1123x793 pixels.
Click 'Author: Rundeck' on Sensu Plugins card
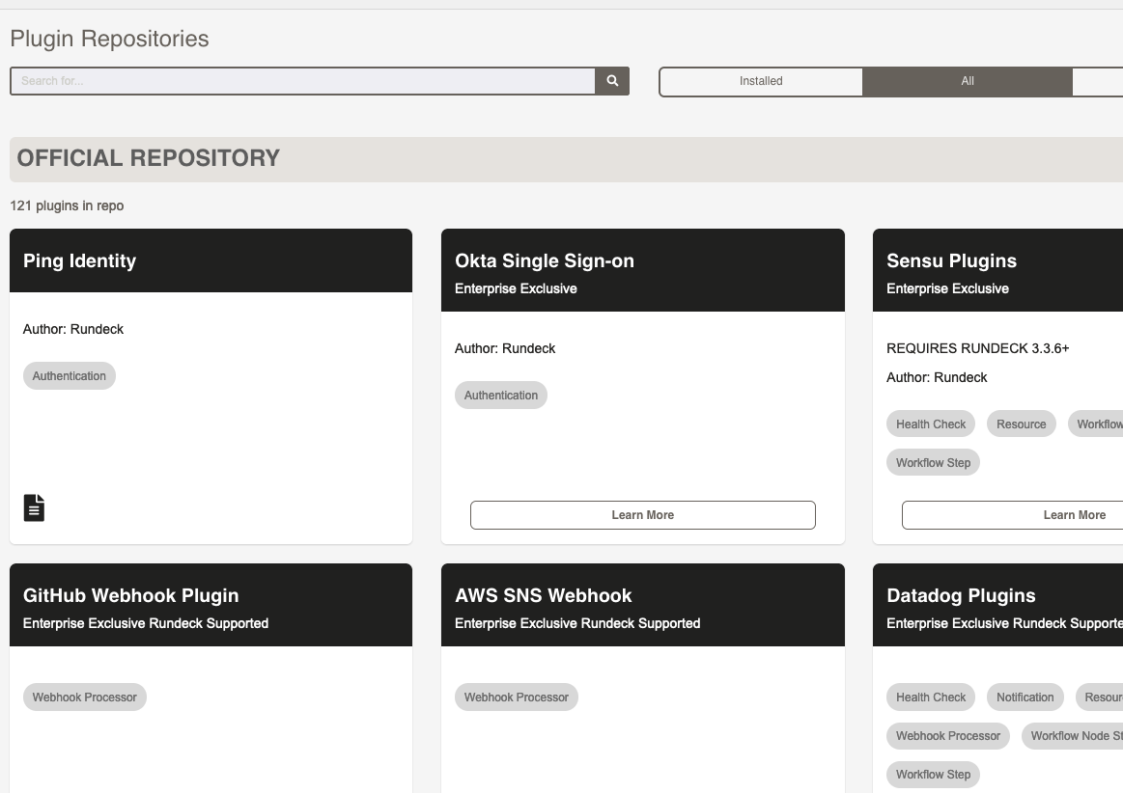click(x=937, y=377)
